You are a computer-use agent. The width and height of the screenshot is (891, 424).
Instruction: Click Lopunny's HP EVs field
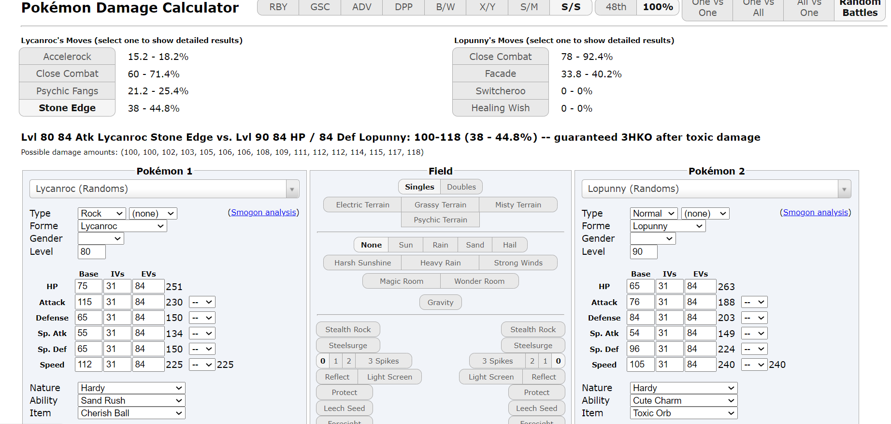pos(700,286)
